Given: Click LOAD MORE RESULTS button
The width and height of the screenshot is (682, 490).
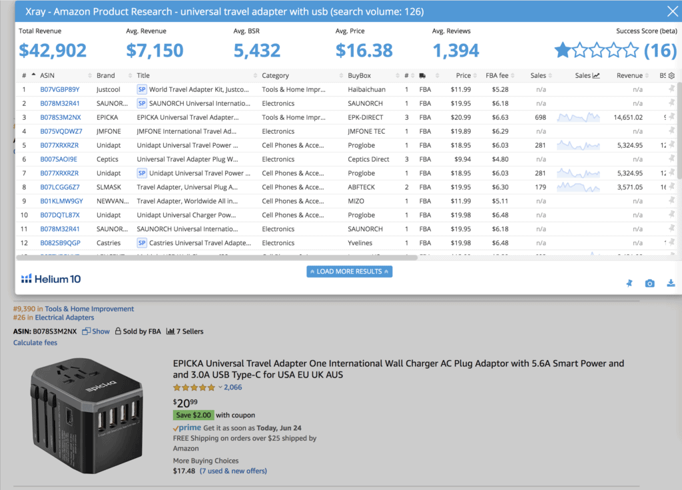Looking at the screenshot, I should (x=349, y=272).
